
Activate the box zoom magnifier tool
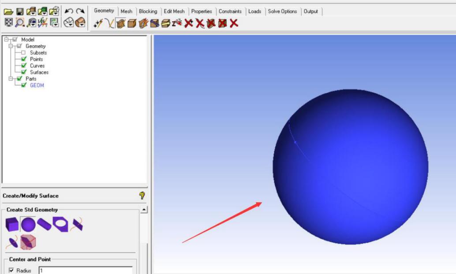[x=20, y=22]
